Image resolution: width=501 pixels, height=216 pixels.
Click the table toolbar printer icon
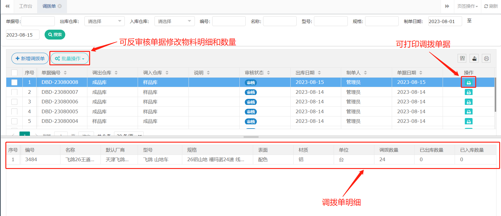[486, 58]
